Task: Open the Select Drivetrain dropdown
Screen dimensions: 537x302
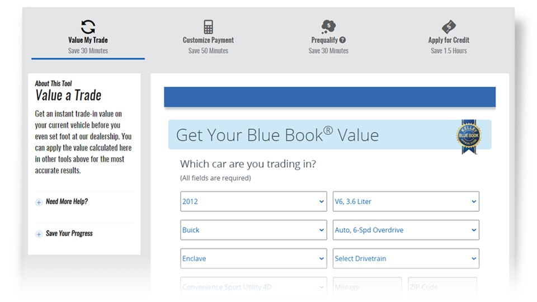Action: point(406,258)
